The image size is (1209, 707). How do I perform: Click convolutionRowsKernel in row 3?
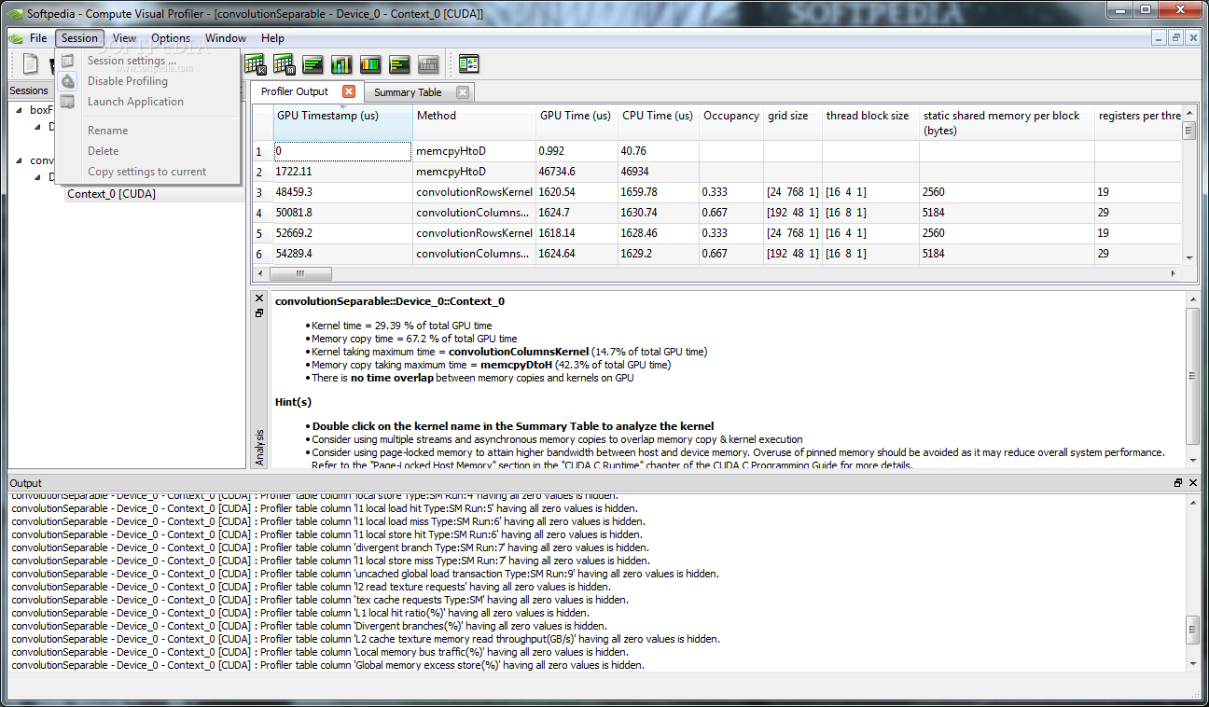tap(474, 192)
